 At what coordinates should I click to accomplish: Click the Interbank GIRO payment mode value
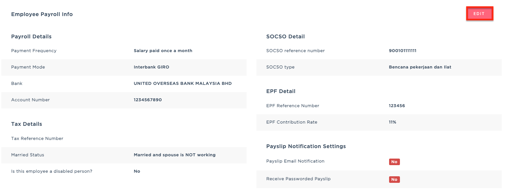click(x=151, y=67)
